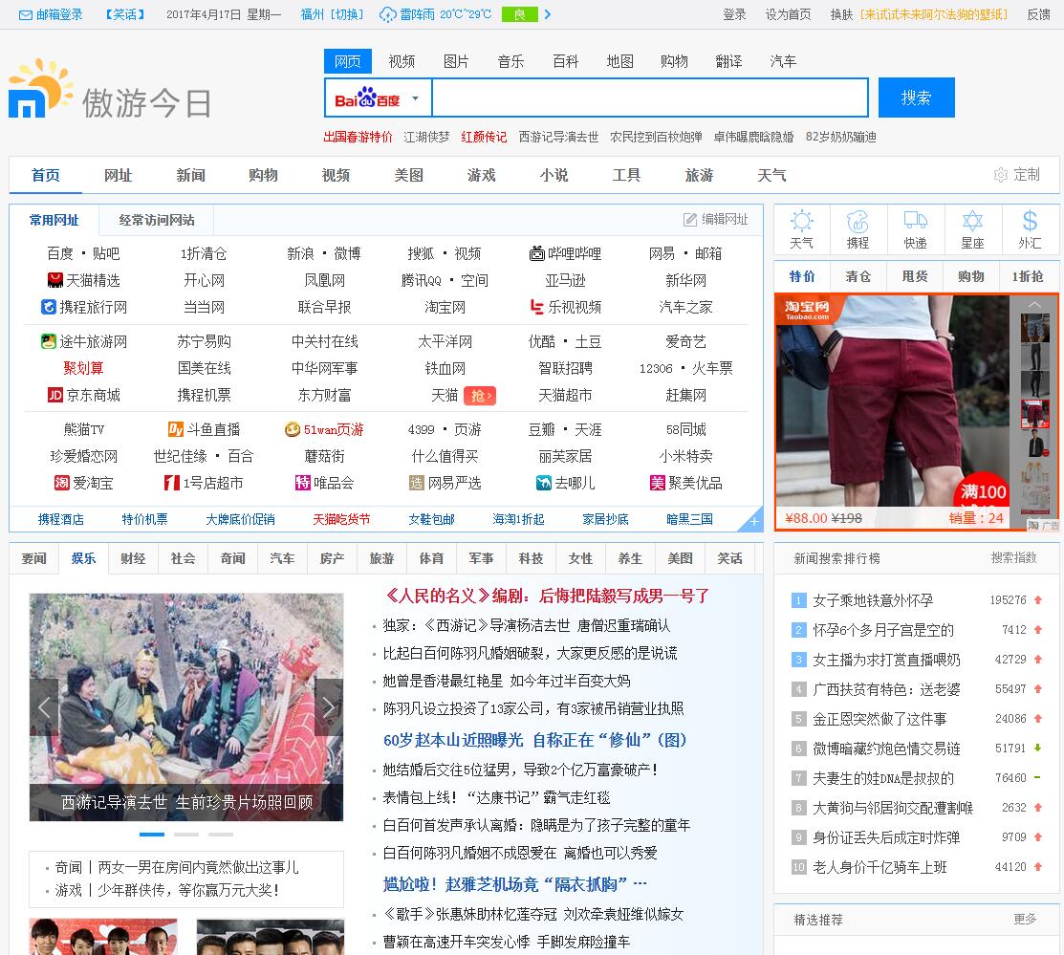Select the second carousel indicator dot
This screenshot has height=955, width=1064.
[186, 835]
